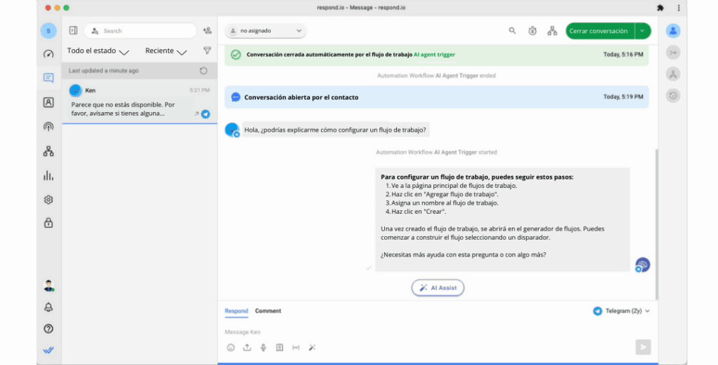Attach a file with the upload icon
The height and width of the screenshot is (365, 718).
tap(248, 347)
